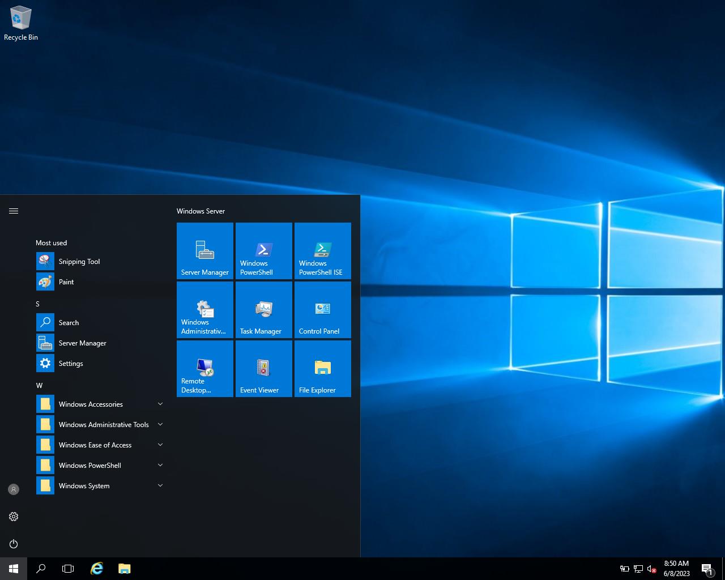The image size is (725, 580).
Task: Open the Server Manager tile
Action: coord(205,251)
